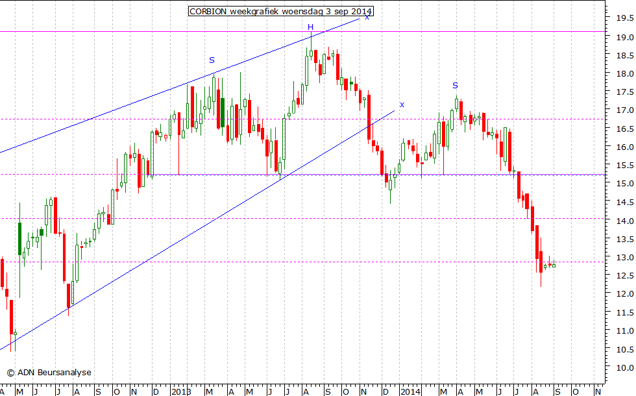Click the 18.0 price axis label
The image size is (636, 396).
point(625,73)
